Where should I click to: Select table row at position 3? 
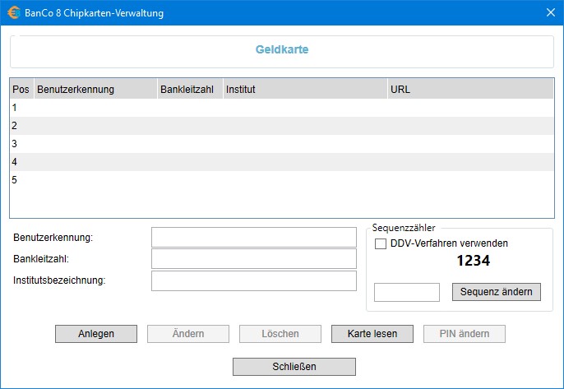[281, 144]
